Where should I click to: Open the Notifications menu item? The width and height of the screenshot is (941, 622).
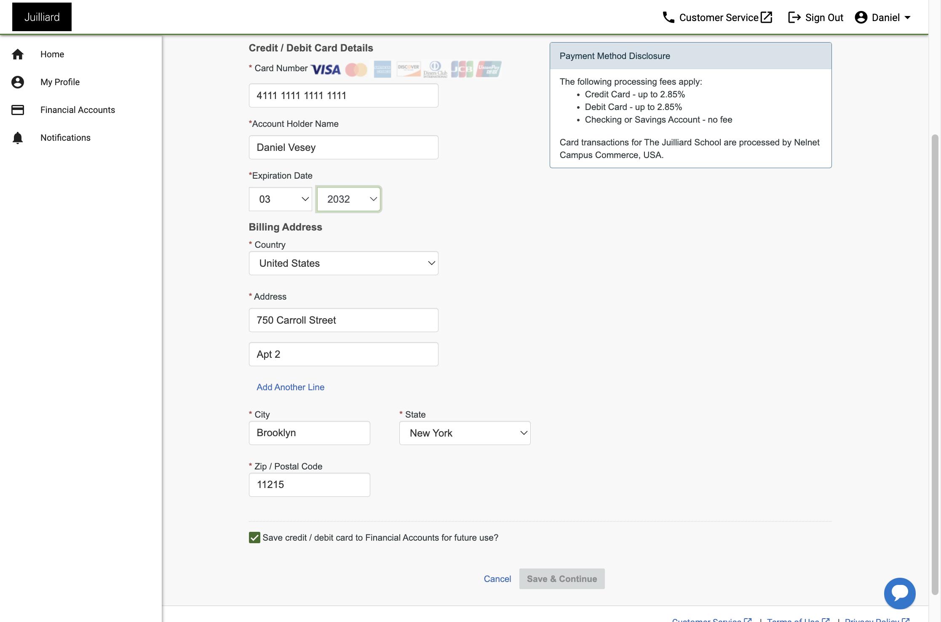coord(65,138)
